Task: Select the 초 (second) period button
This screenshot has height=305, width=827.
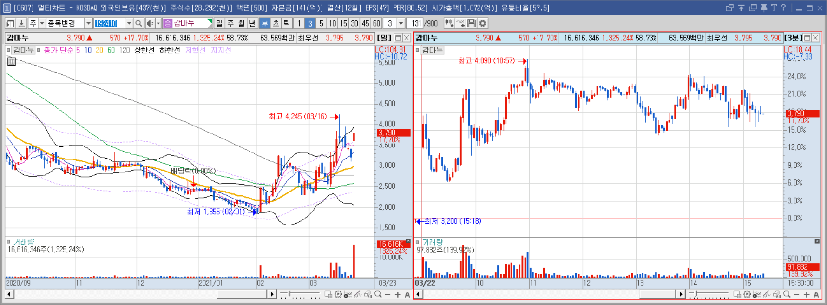Action: (x=276, y=23)
